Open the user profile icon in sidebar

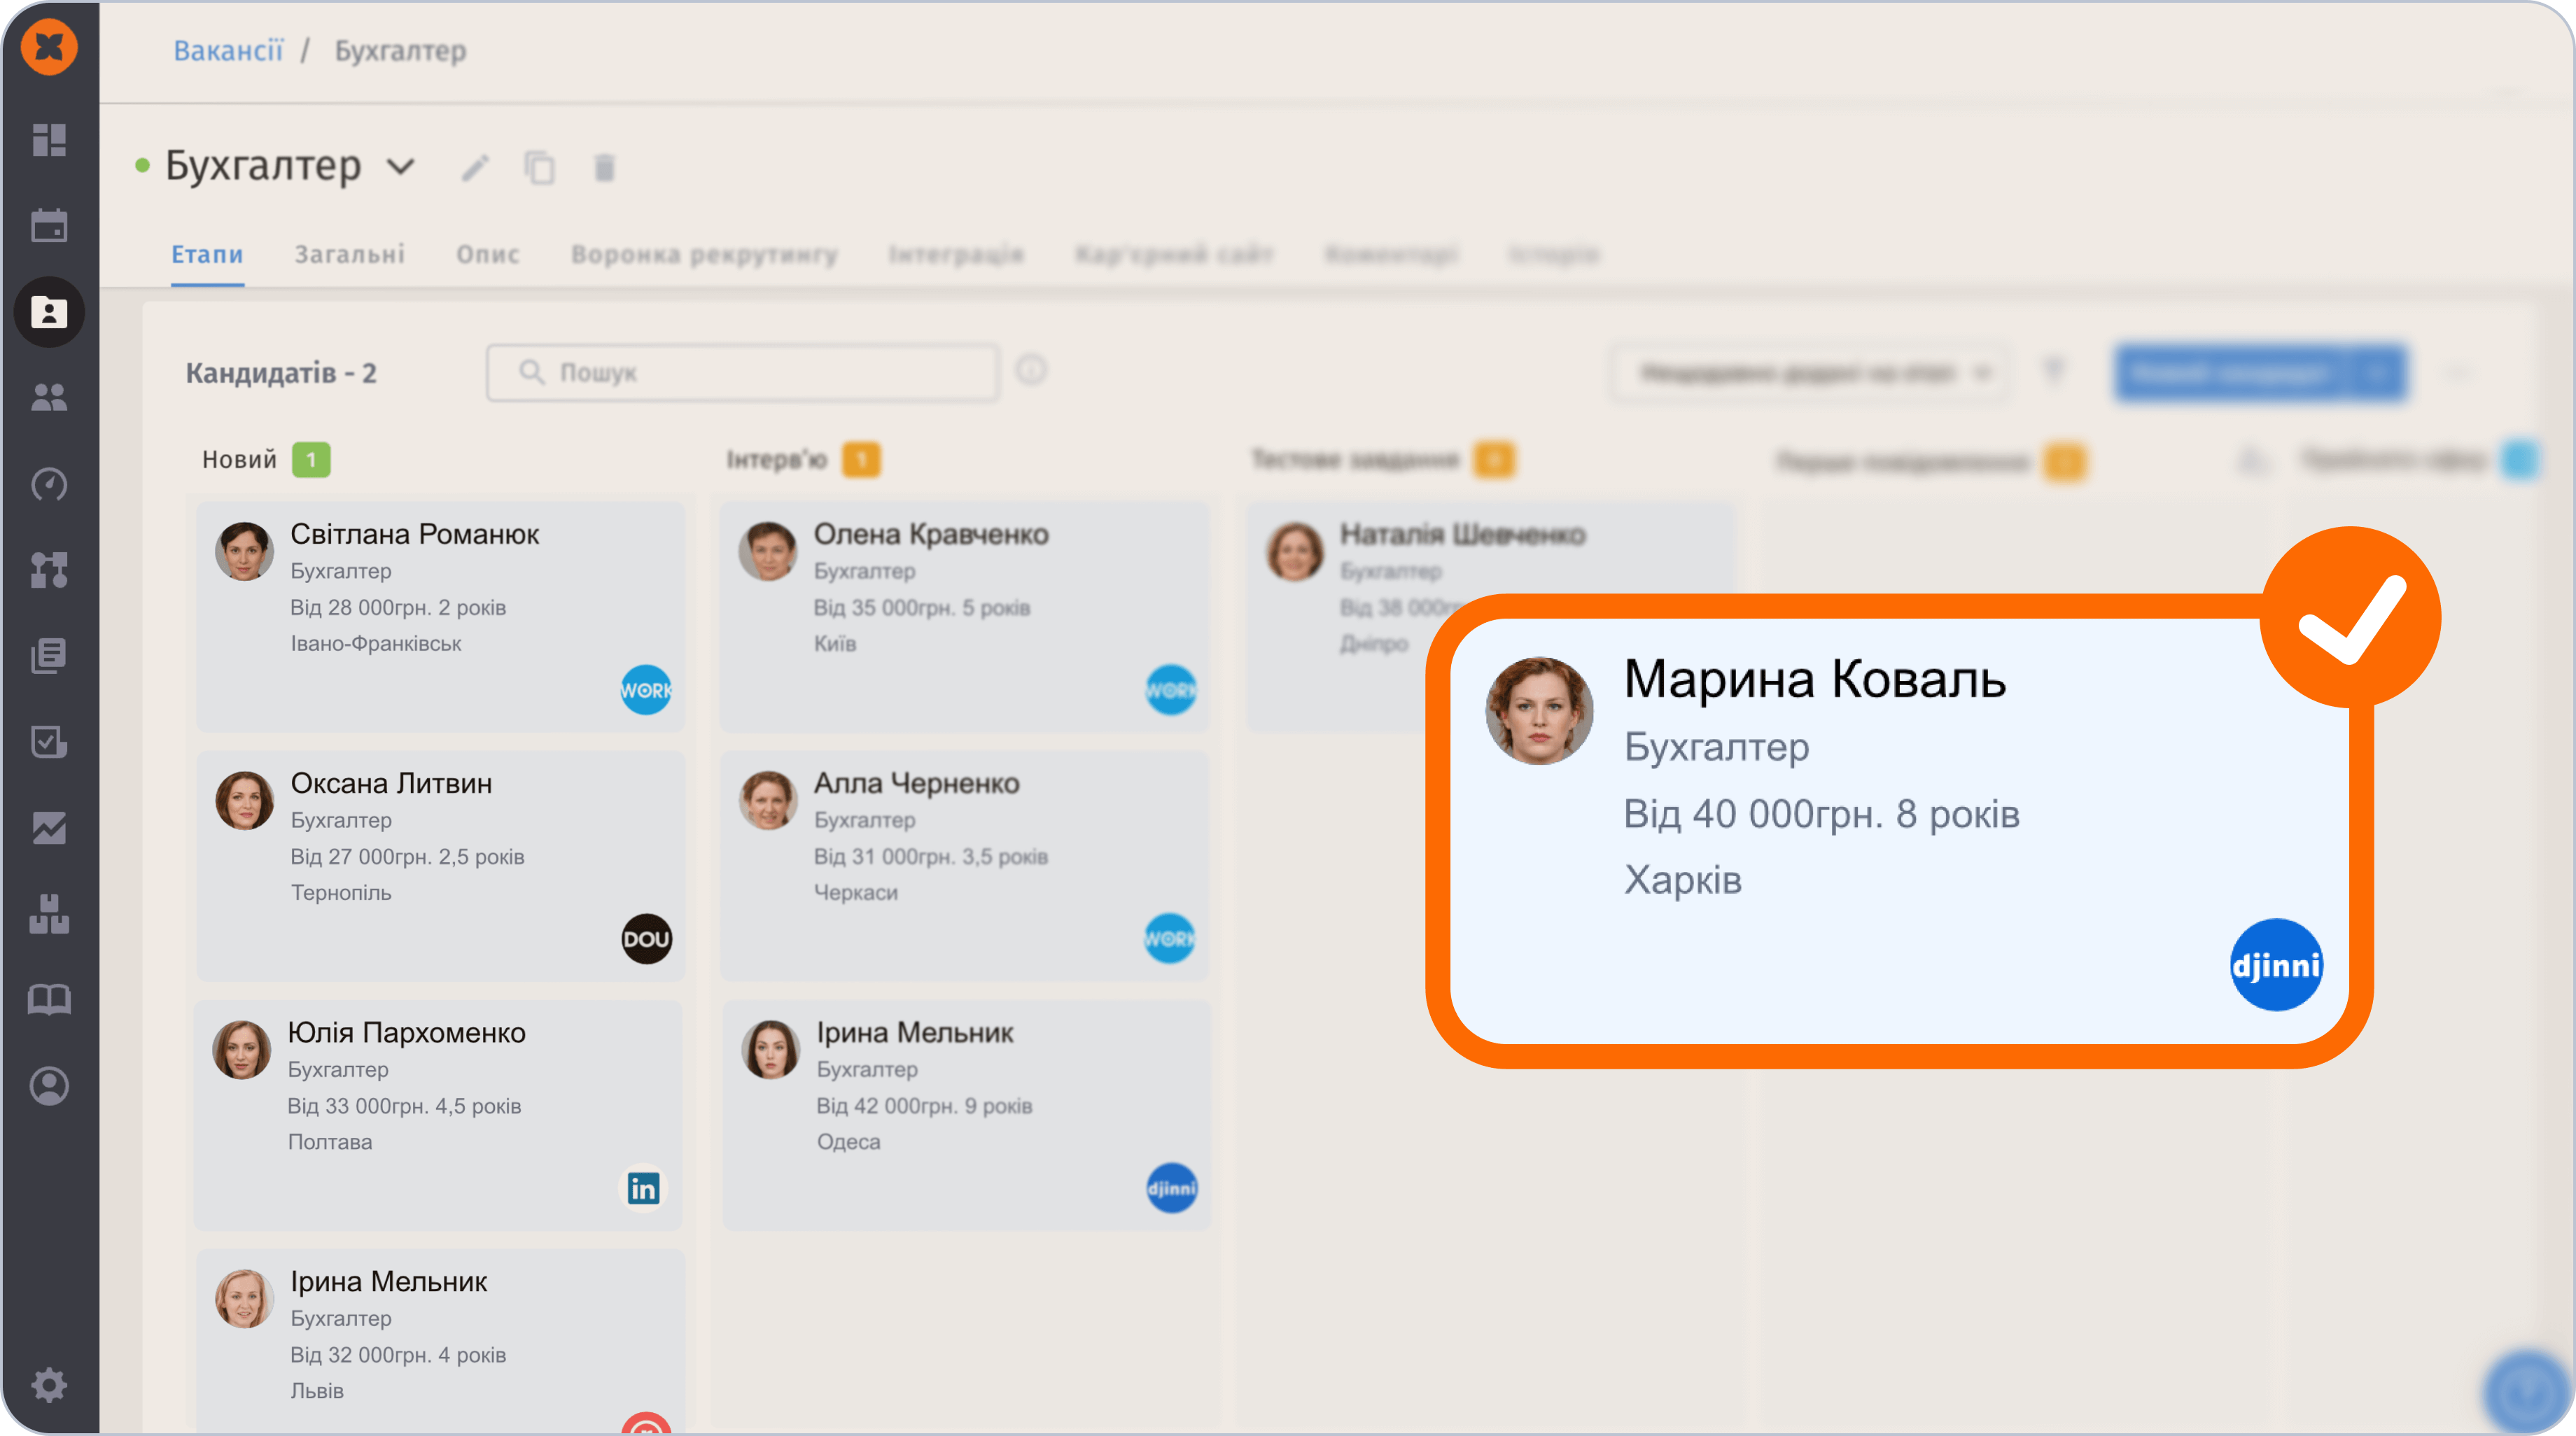coord(49,1086)
